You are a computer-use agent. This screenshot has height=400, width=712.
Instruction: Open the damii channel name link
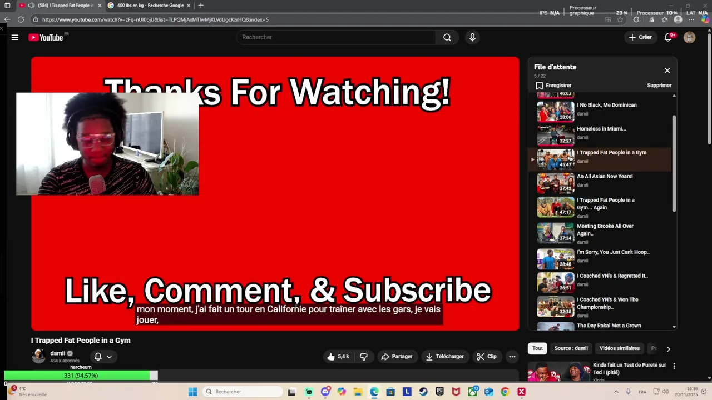58,353
